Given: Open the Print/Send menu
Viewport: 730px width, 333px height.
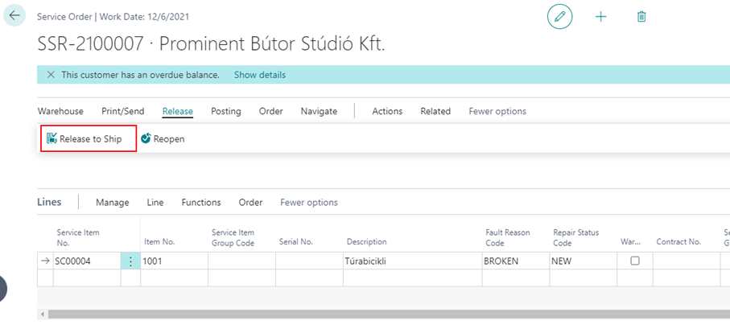Looking at the screenshot, I should pyautogui.click(x=122, y=111).
